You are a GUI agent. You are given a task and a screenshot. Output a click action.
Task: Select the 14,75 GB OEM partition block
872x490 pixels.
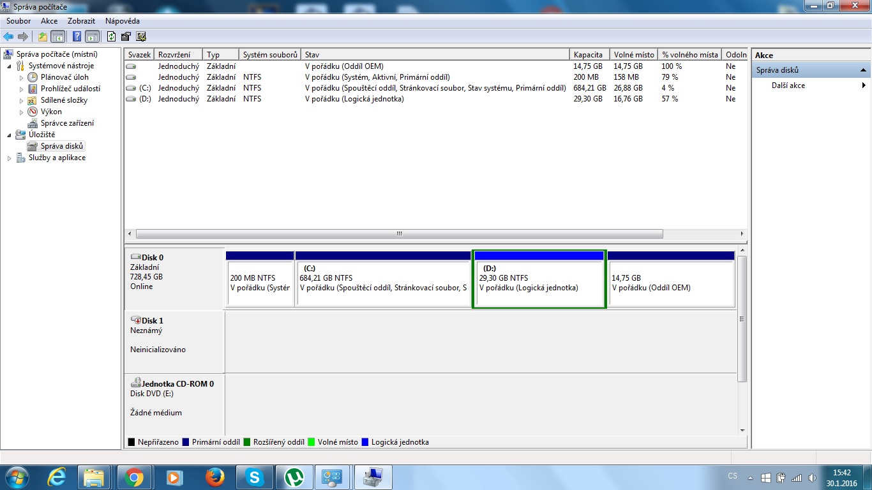671,278
